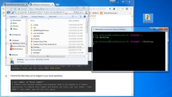The width and height of the screenshot is (172, 97).
Task: Click the Open button in Explorer toolbar
Action: (x=24, y=17)
